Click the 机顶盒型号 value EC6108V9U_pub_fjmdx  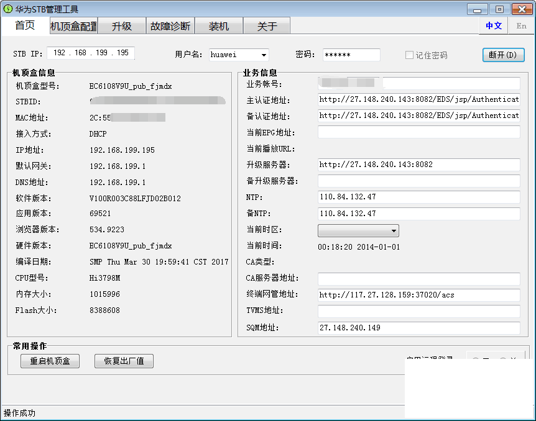131,86
